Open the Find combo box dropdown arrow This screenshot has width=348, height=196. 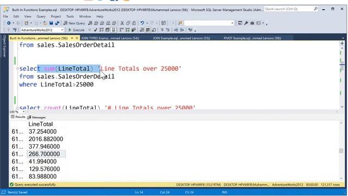(232, 23)
